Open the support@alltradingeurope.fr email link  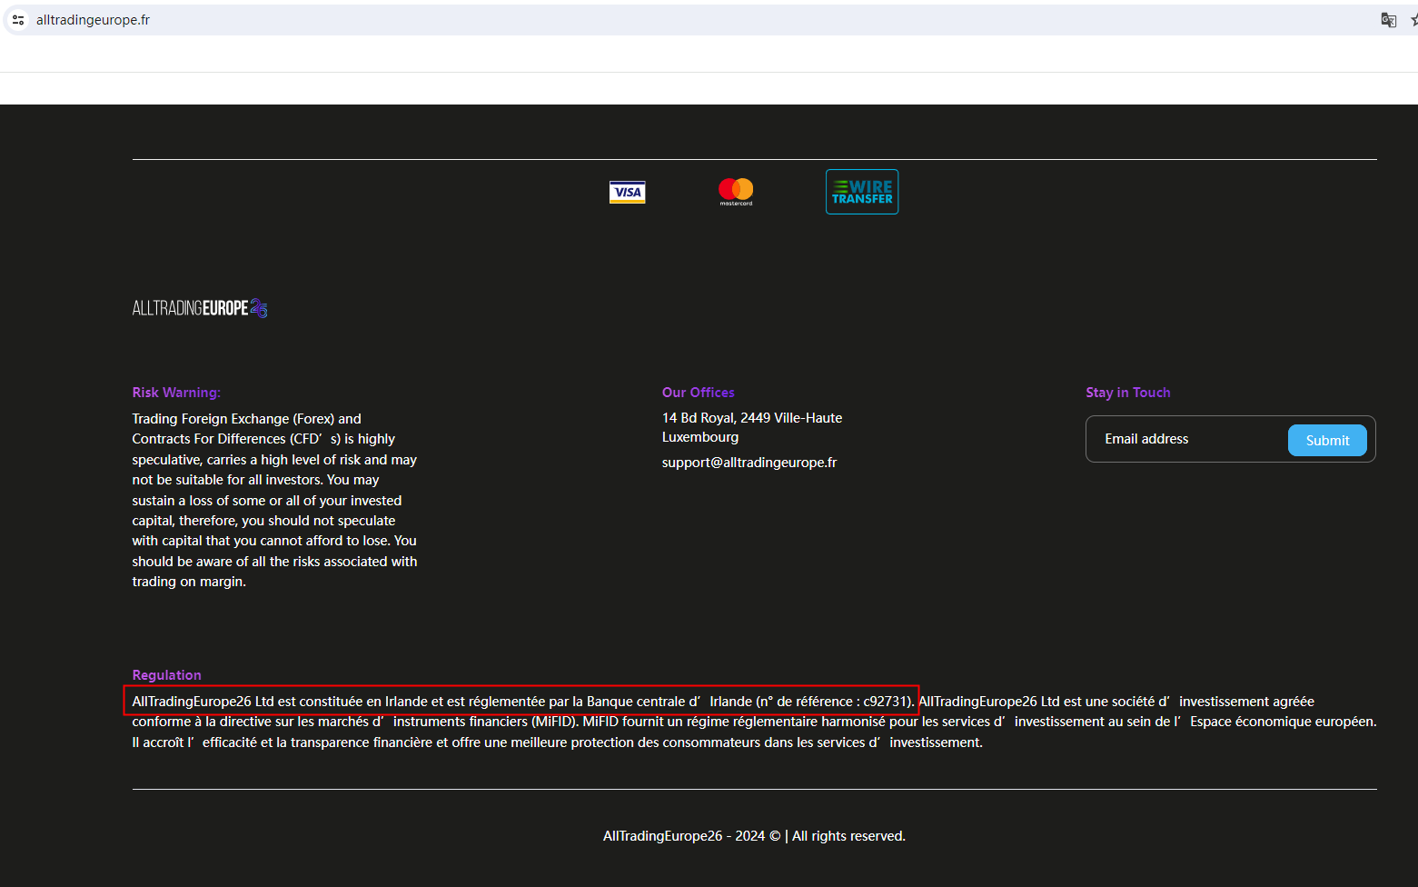(x=749, y=463)
